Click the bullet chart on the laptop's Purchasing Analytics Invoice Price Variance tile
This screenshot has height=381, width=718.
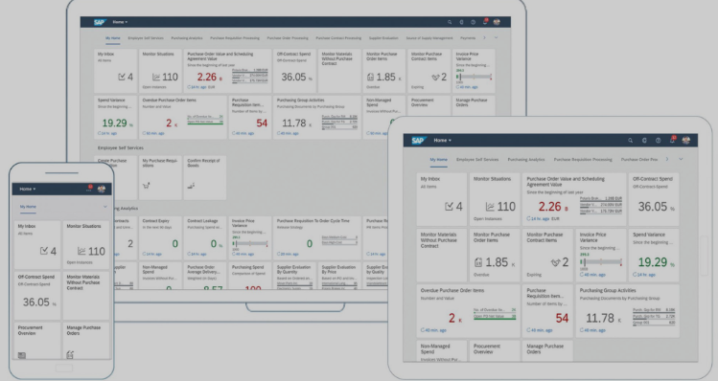pos(249,244)
